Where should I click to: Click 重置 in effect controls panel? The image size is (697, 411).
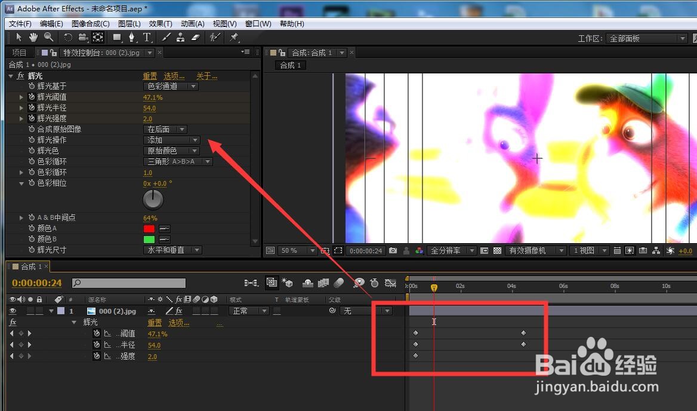click(x=150, y=76)
